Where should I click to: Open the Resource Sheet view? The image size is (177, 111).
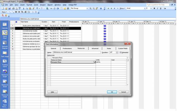tap(5, 83)
